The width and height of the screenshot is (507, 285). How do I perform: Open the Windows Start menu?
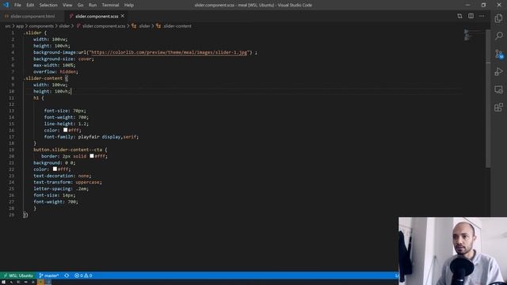(3, 282)
